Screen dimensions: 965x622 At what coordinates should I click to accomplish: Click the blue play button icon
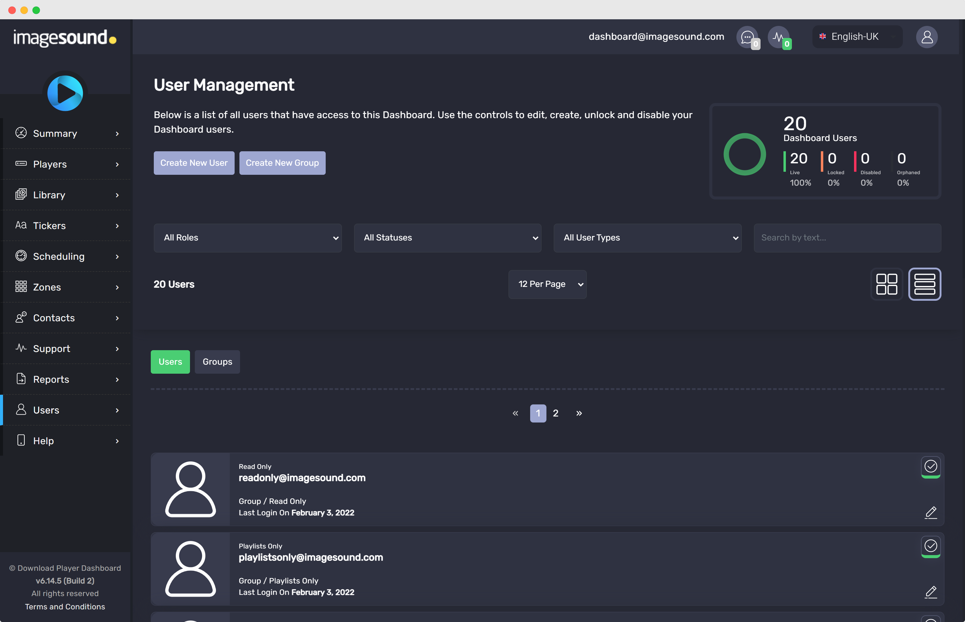65,93
